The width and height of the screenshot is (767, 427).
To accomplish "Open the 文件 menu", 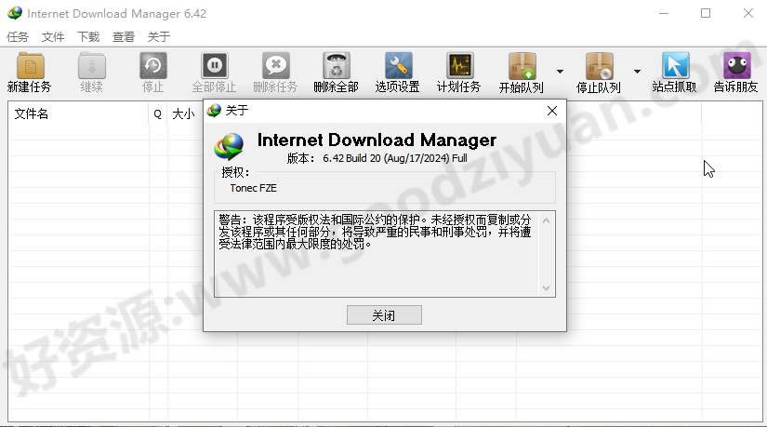I will tap(53, 36).
